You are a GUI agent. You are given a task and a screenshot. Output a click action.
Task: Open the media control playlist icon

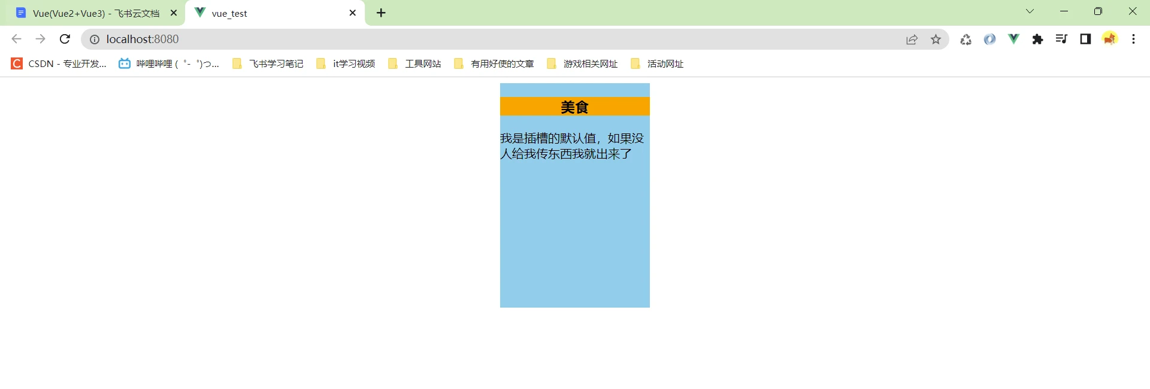(x=1061, y=39)
